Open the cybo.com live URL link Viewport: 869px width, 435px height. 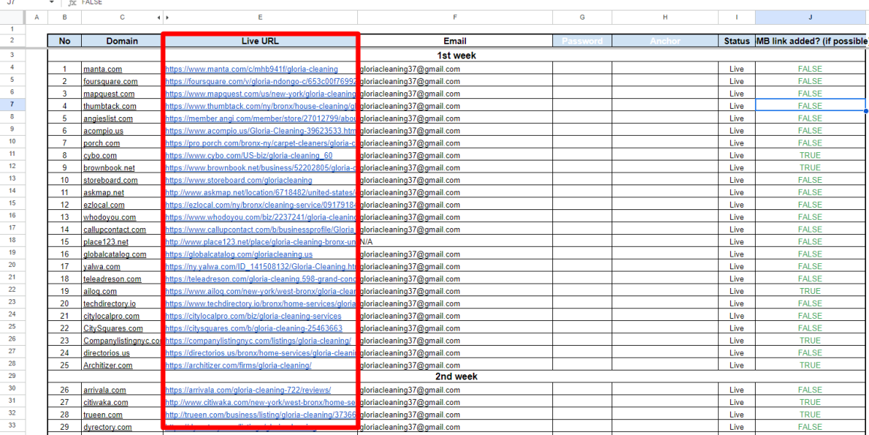(x=249, y=155)
